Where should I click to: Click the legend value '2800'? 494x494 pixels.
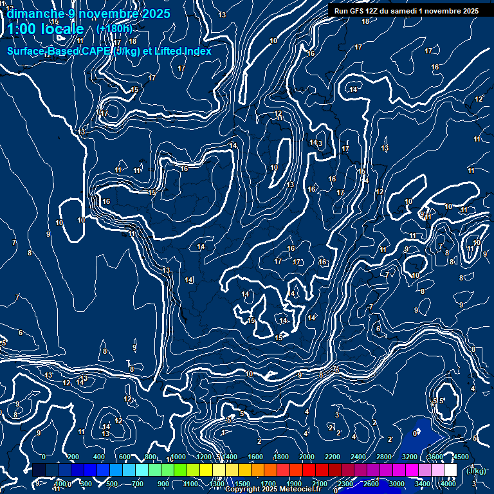click(x=384, y=457)
